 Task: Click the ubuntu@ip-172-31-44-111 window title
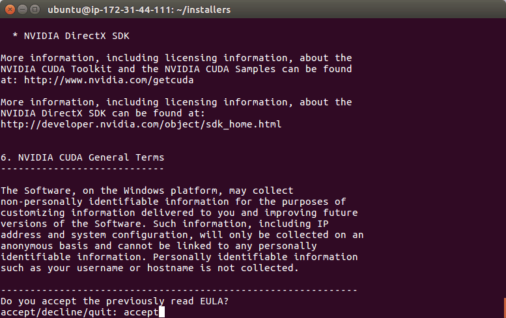(139, 10)
